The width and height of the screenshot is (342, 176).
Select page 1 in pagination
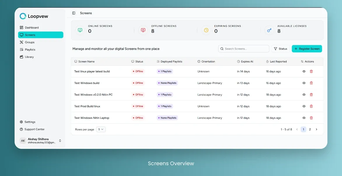pyautogui.click(x=303, y=129)
